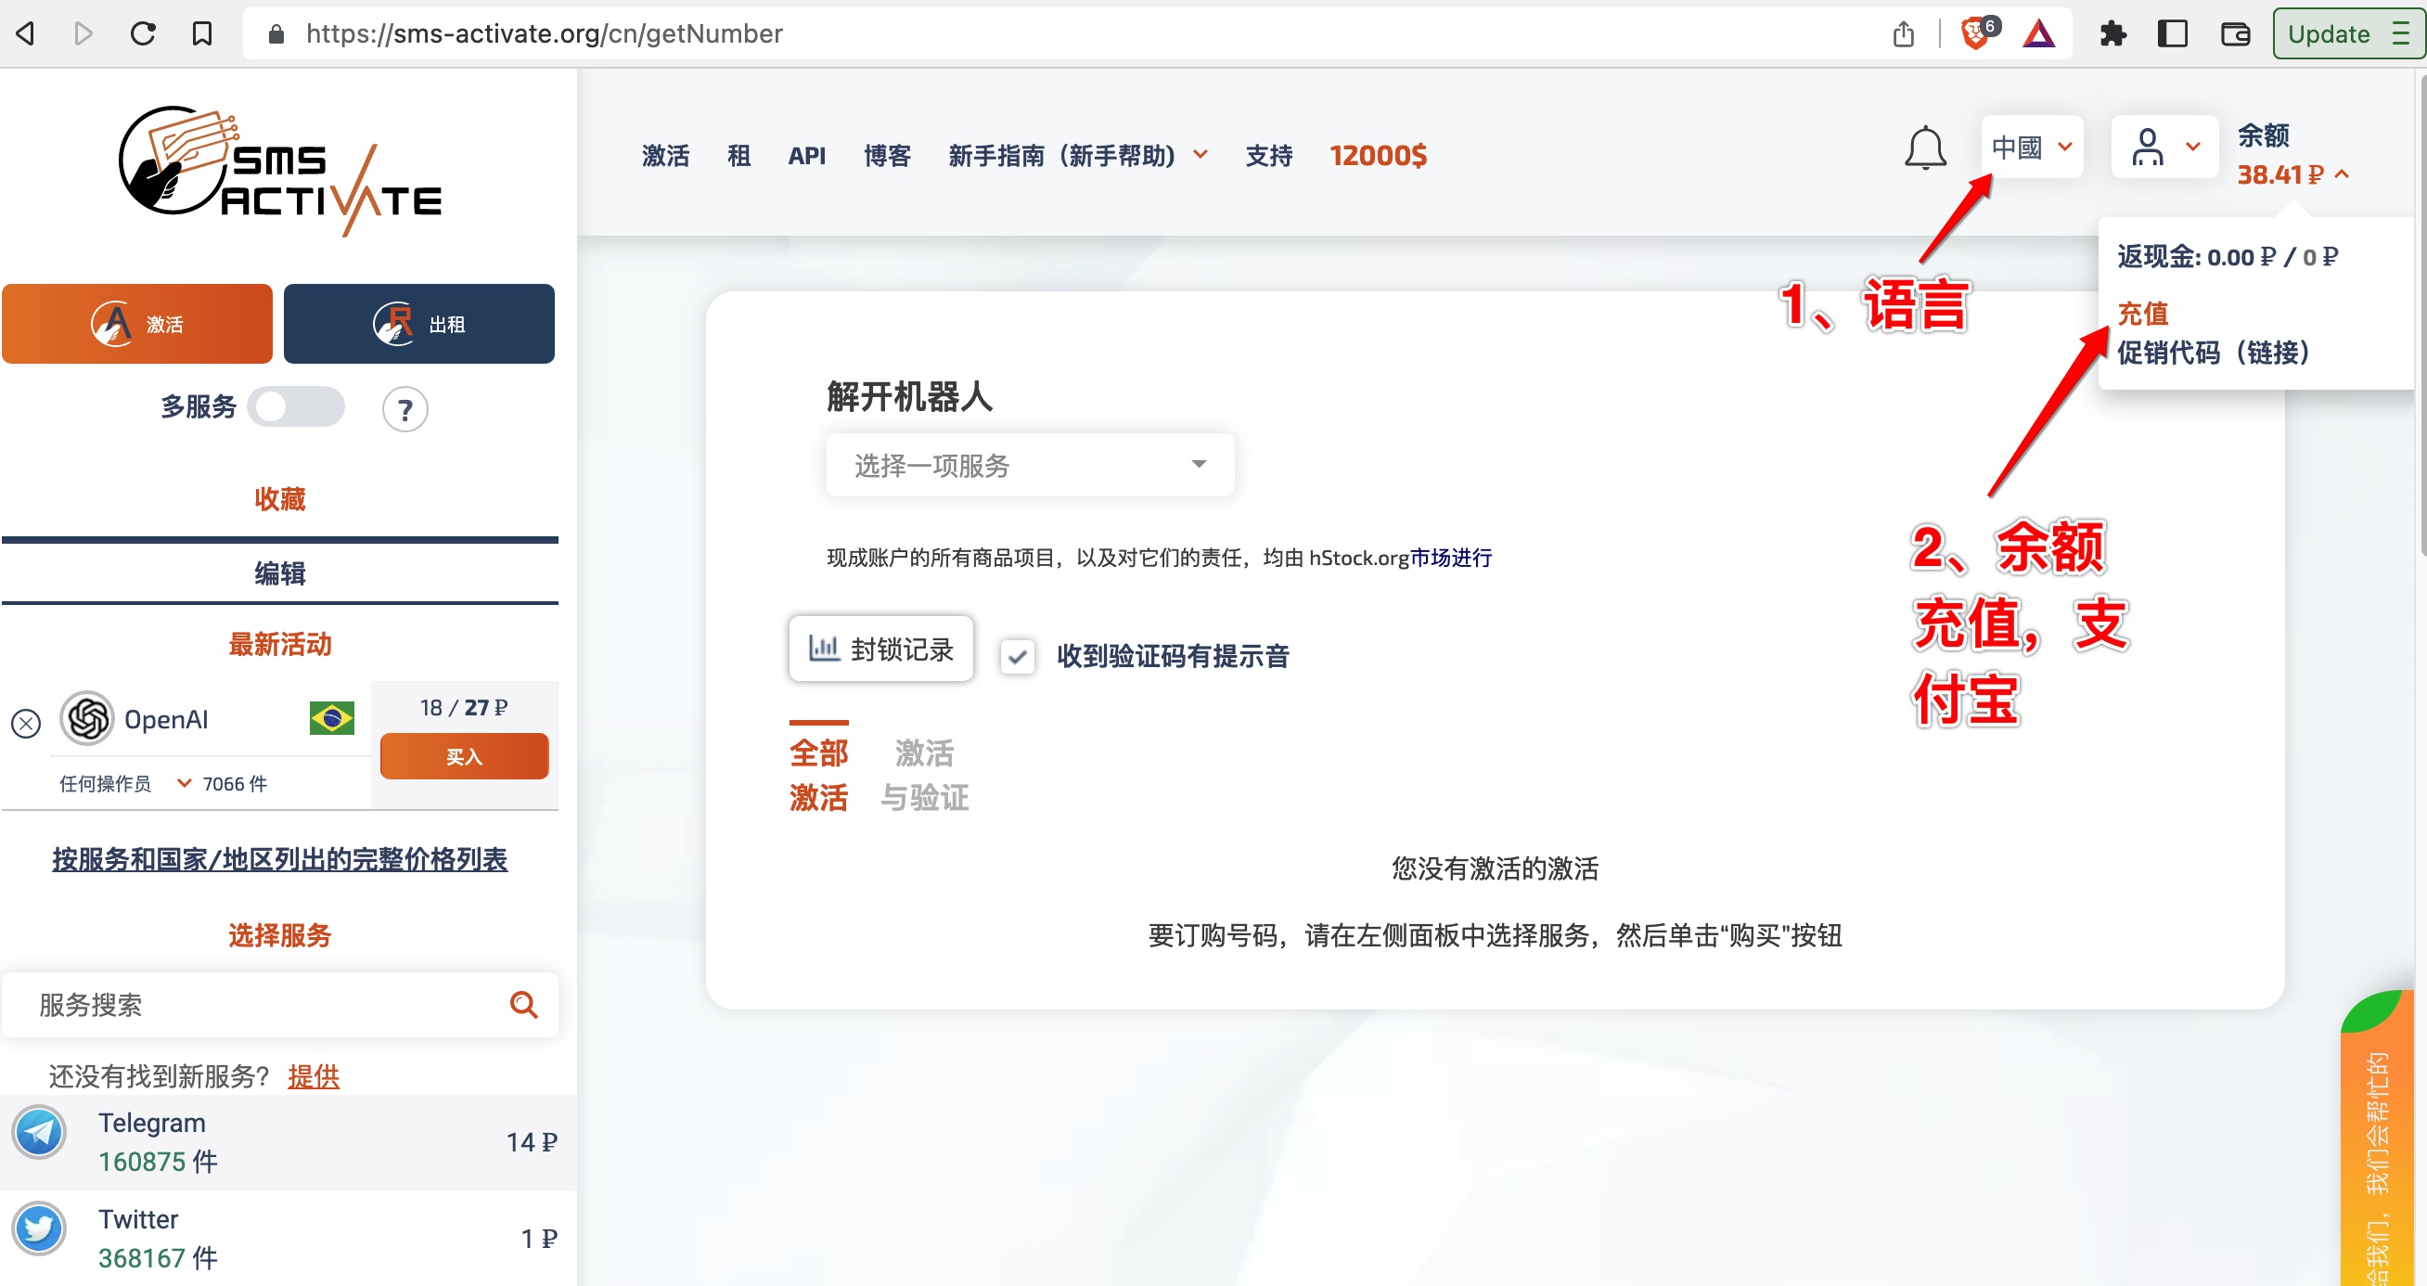This screenshot has height=1286, width=2427.
Task: Click 编辑 to edit favorites
Action: pos(280,573)
